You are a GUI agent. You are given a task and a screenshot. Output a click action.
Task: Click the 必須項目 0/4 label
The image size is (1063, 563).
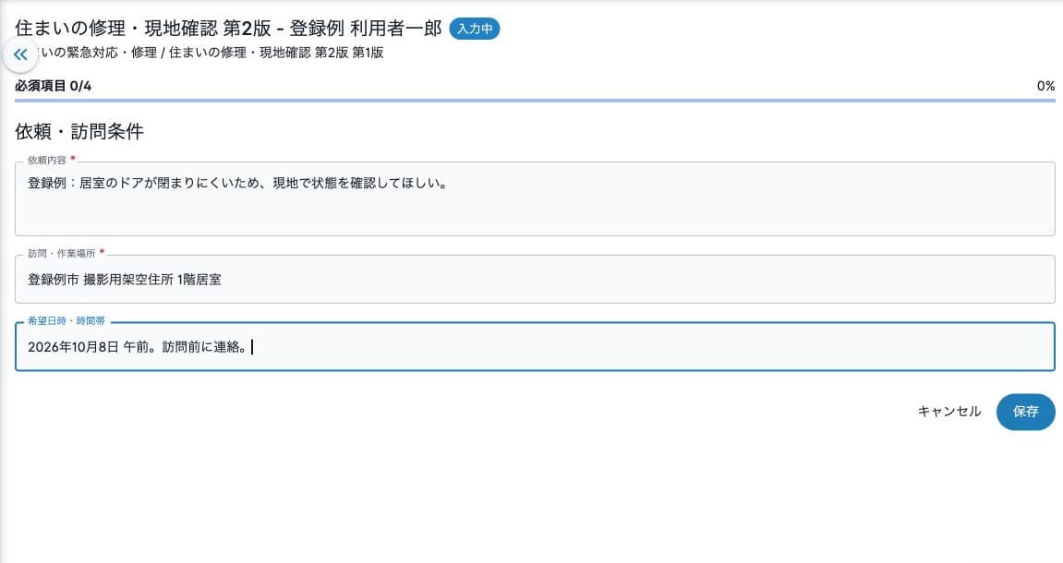pos(53,86)
